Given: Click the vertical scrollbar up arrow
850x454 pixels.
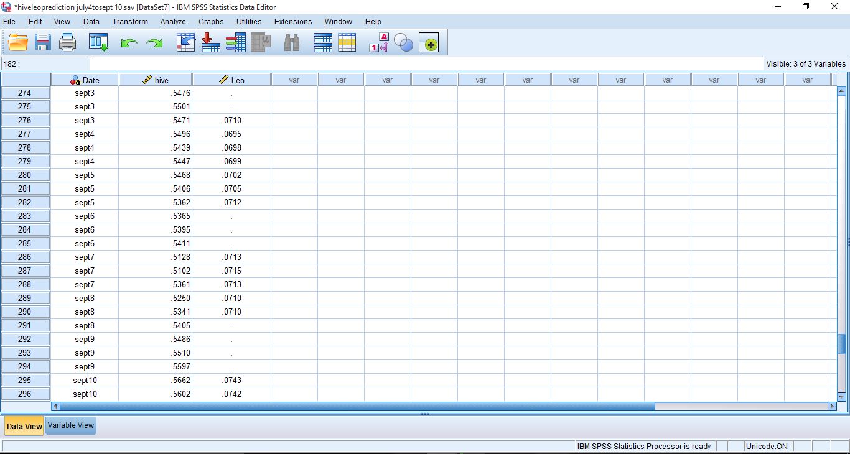Looking at the screenshot, I should pyautogui.click(x=842, y=91).
